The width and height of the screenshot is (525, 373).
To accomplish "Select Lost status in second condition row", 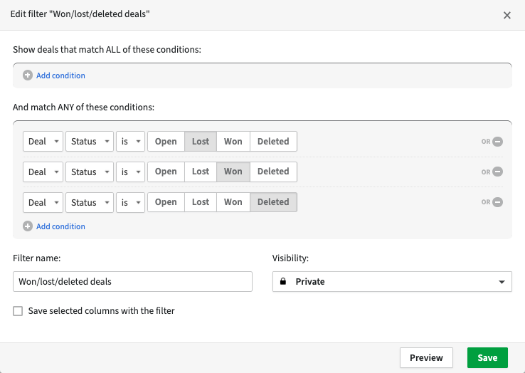I will click(x=201, y=172).
